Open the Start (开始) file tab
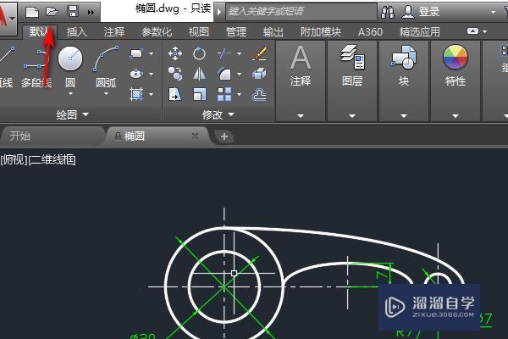This screenshot has width=508, height=339. click(x=52, y=136)
